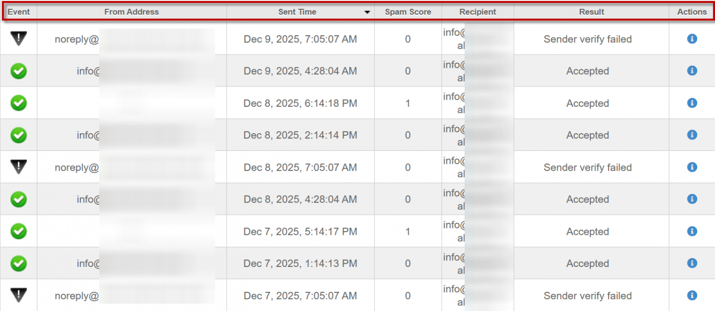
Task: Open details for Dec 9, 4:28:04 AM email
Action: pos(692,70)
